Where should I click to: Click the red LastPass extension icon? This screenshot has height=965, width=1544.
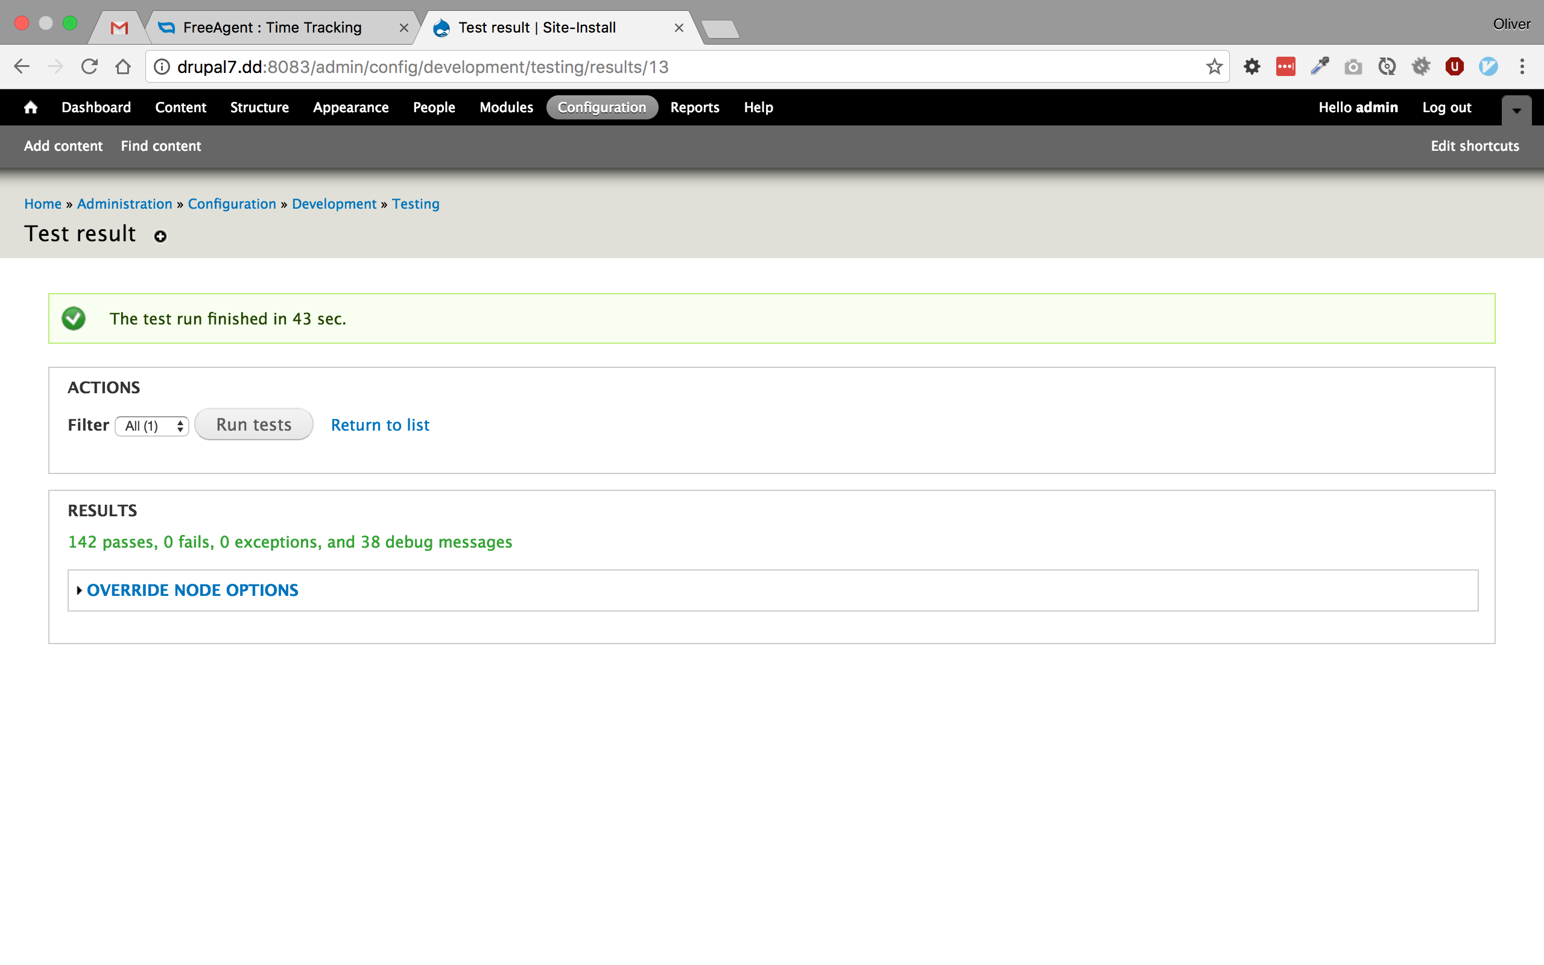[1285, 66]
